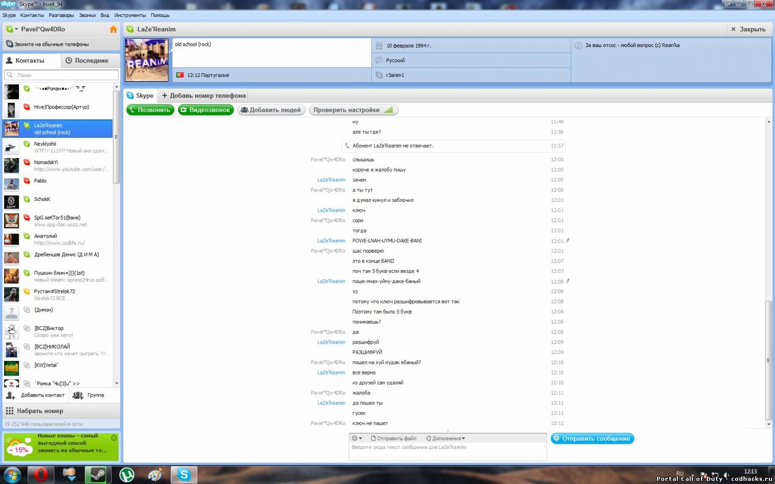Click the contact list scrollbar
The height and width of the screenshot is (484, 775).
[x=116, y=137]
